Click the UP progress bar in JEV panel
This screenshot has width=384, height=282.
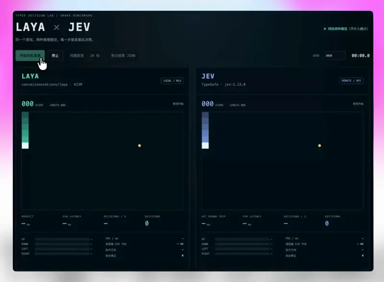tap(242, 239)
